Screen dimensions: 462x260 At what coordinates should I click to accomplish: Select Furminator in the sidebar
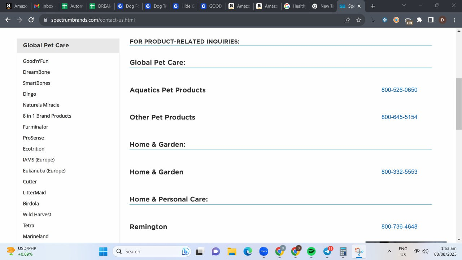(35, 127)
